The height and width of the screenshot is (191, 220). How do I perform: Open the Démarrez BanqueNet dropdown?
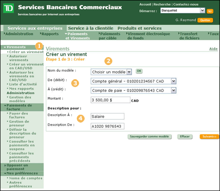pyautogui.click(x=183, y=11)
